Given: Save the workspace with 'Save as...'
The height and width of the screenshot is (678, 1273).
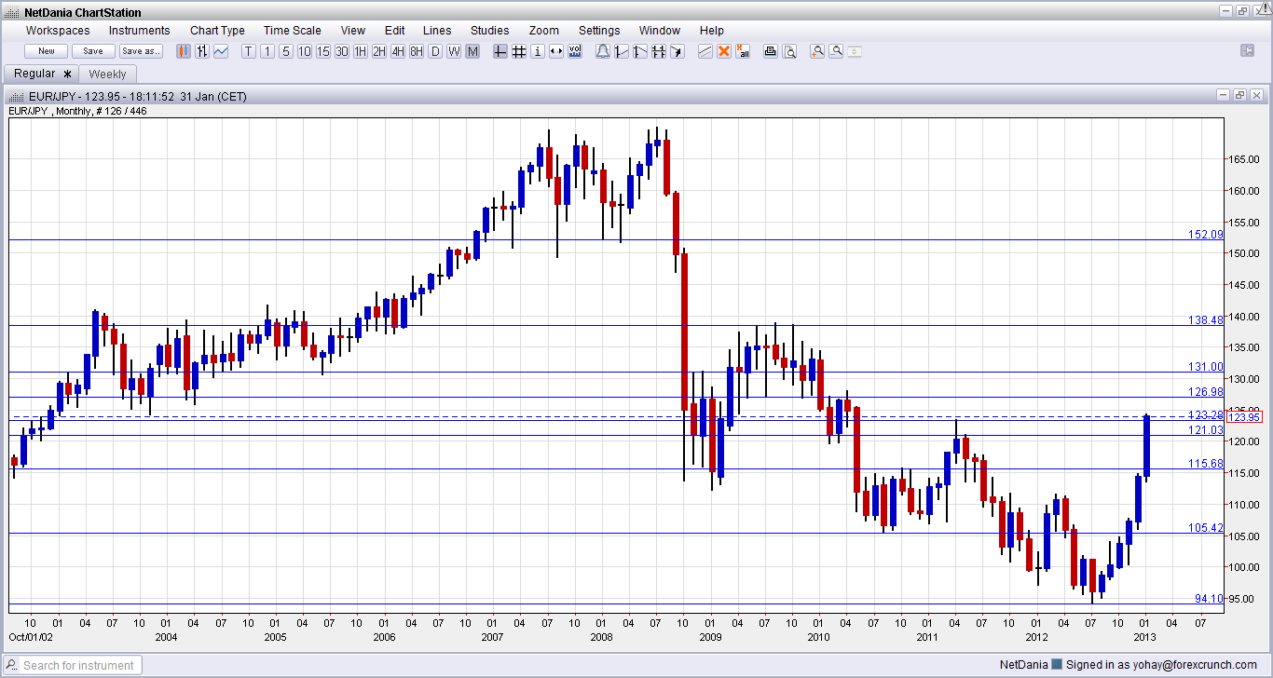Looking at the screenshot, I should [x=140, y=50].
